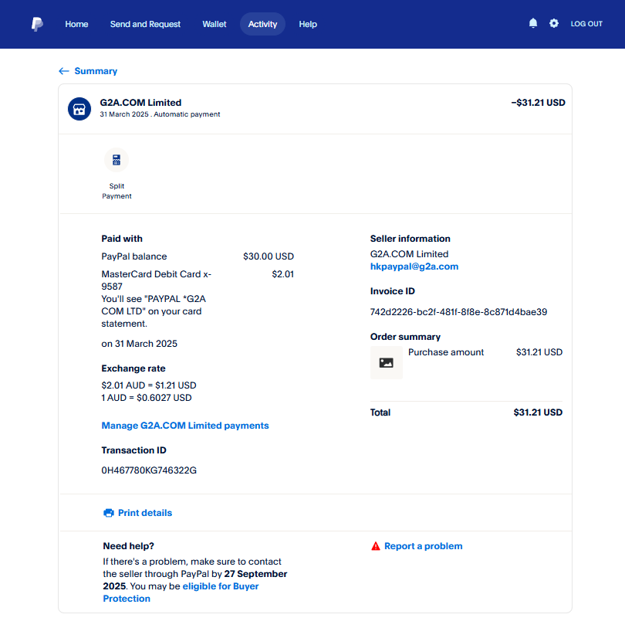Return to Summary link

tap(96, 71)
